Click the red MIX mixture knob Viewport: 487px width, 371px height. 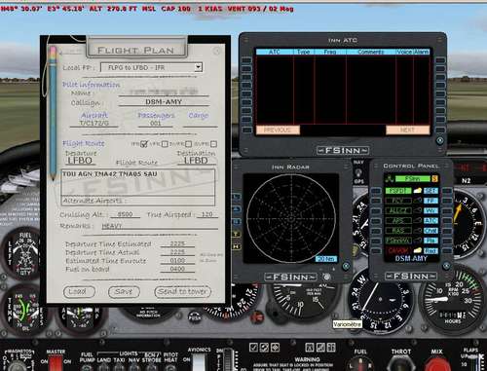437,364
